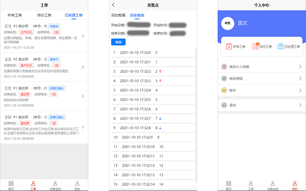The image size is (306, 191).
Task: Click the 待复核 status tag
Action: [54, 26]
